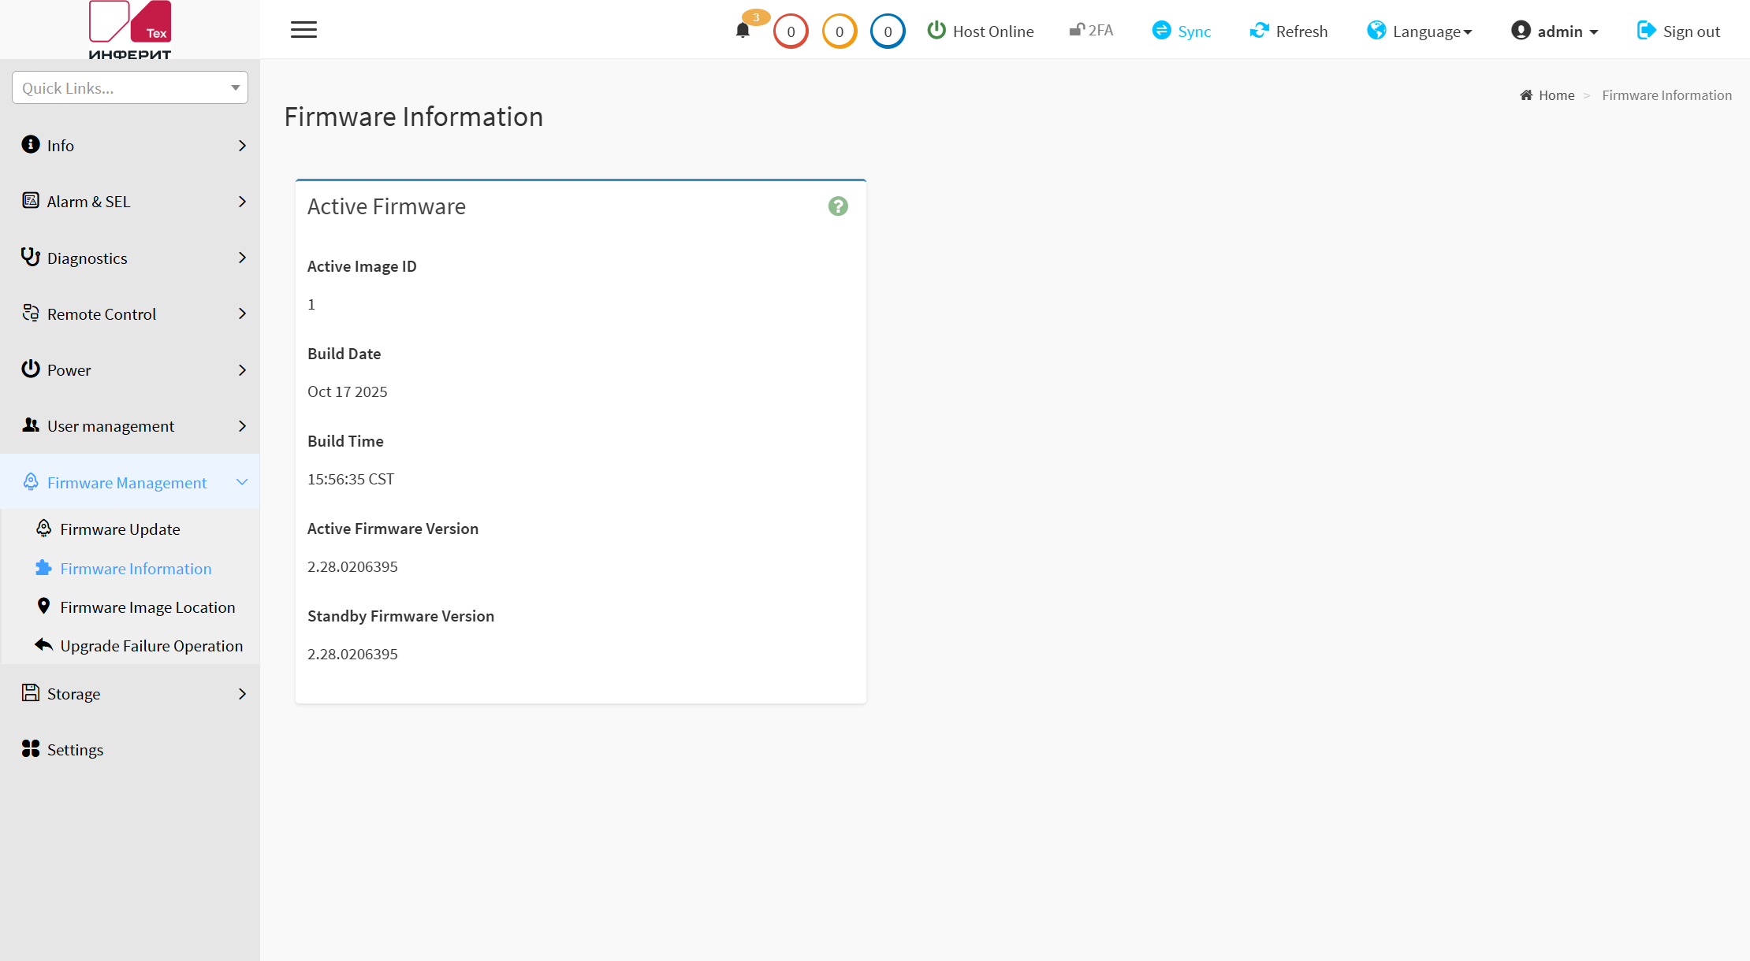The width and height of the screenshot is (1750, 961).
Task: Click the notification bell icon
Action: pyautogui.click(x=743, y=31)
